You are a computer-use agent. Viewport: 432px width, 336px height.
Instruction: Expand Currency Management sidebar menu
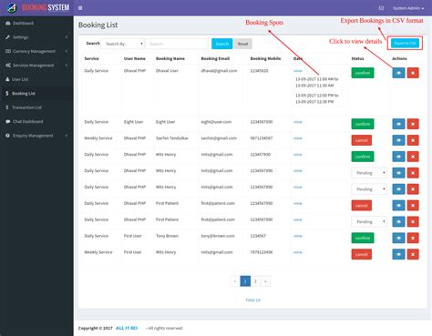click(36, 51)
